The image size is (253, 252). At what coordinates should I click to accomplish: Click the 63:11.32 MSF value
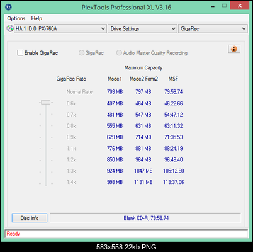173,126
